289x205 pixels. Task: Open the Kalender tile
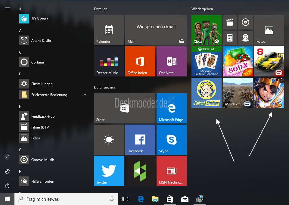(109, 30)
